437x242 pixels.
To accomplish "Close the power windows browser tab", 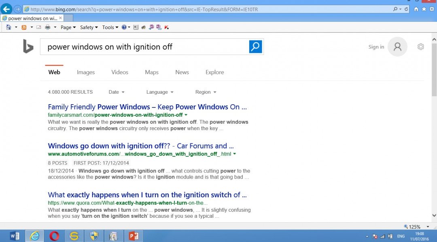I will (60, 18).
